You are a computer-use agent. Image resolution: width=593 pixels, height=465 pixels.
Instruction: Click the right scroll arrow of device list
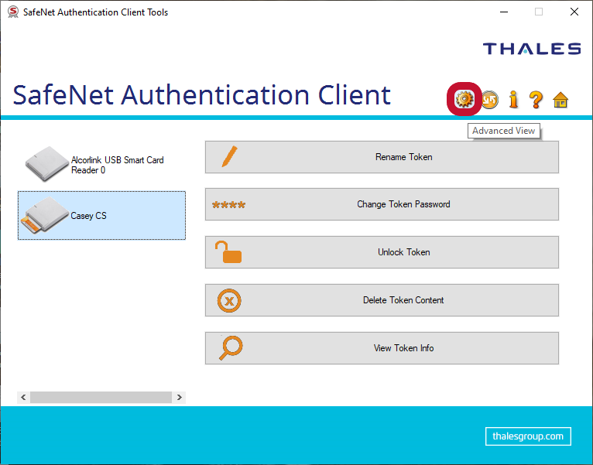point(180,398)
